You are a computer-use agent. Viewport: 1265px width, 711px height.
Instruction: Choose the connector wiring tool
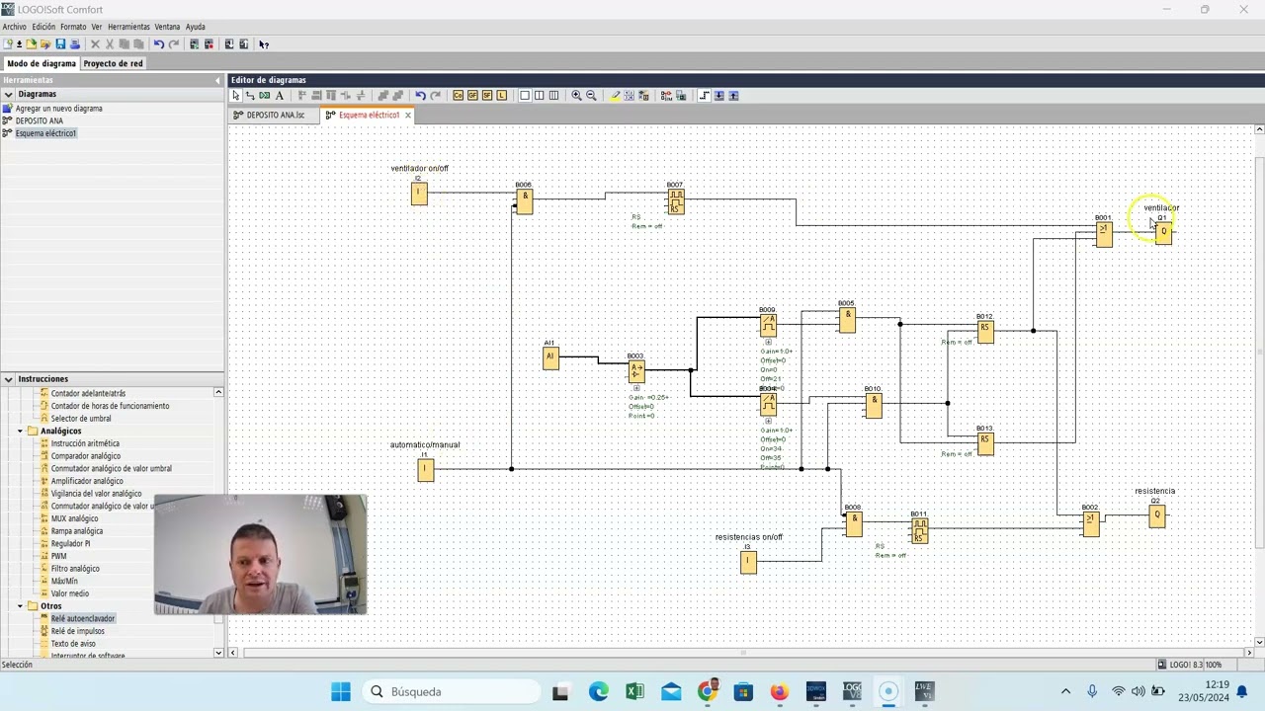pyautogui.click(x=250, y=96)
